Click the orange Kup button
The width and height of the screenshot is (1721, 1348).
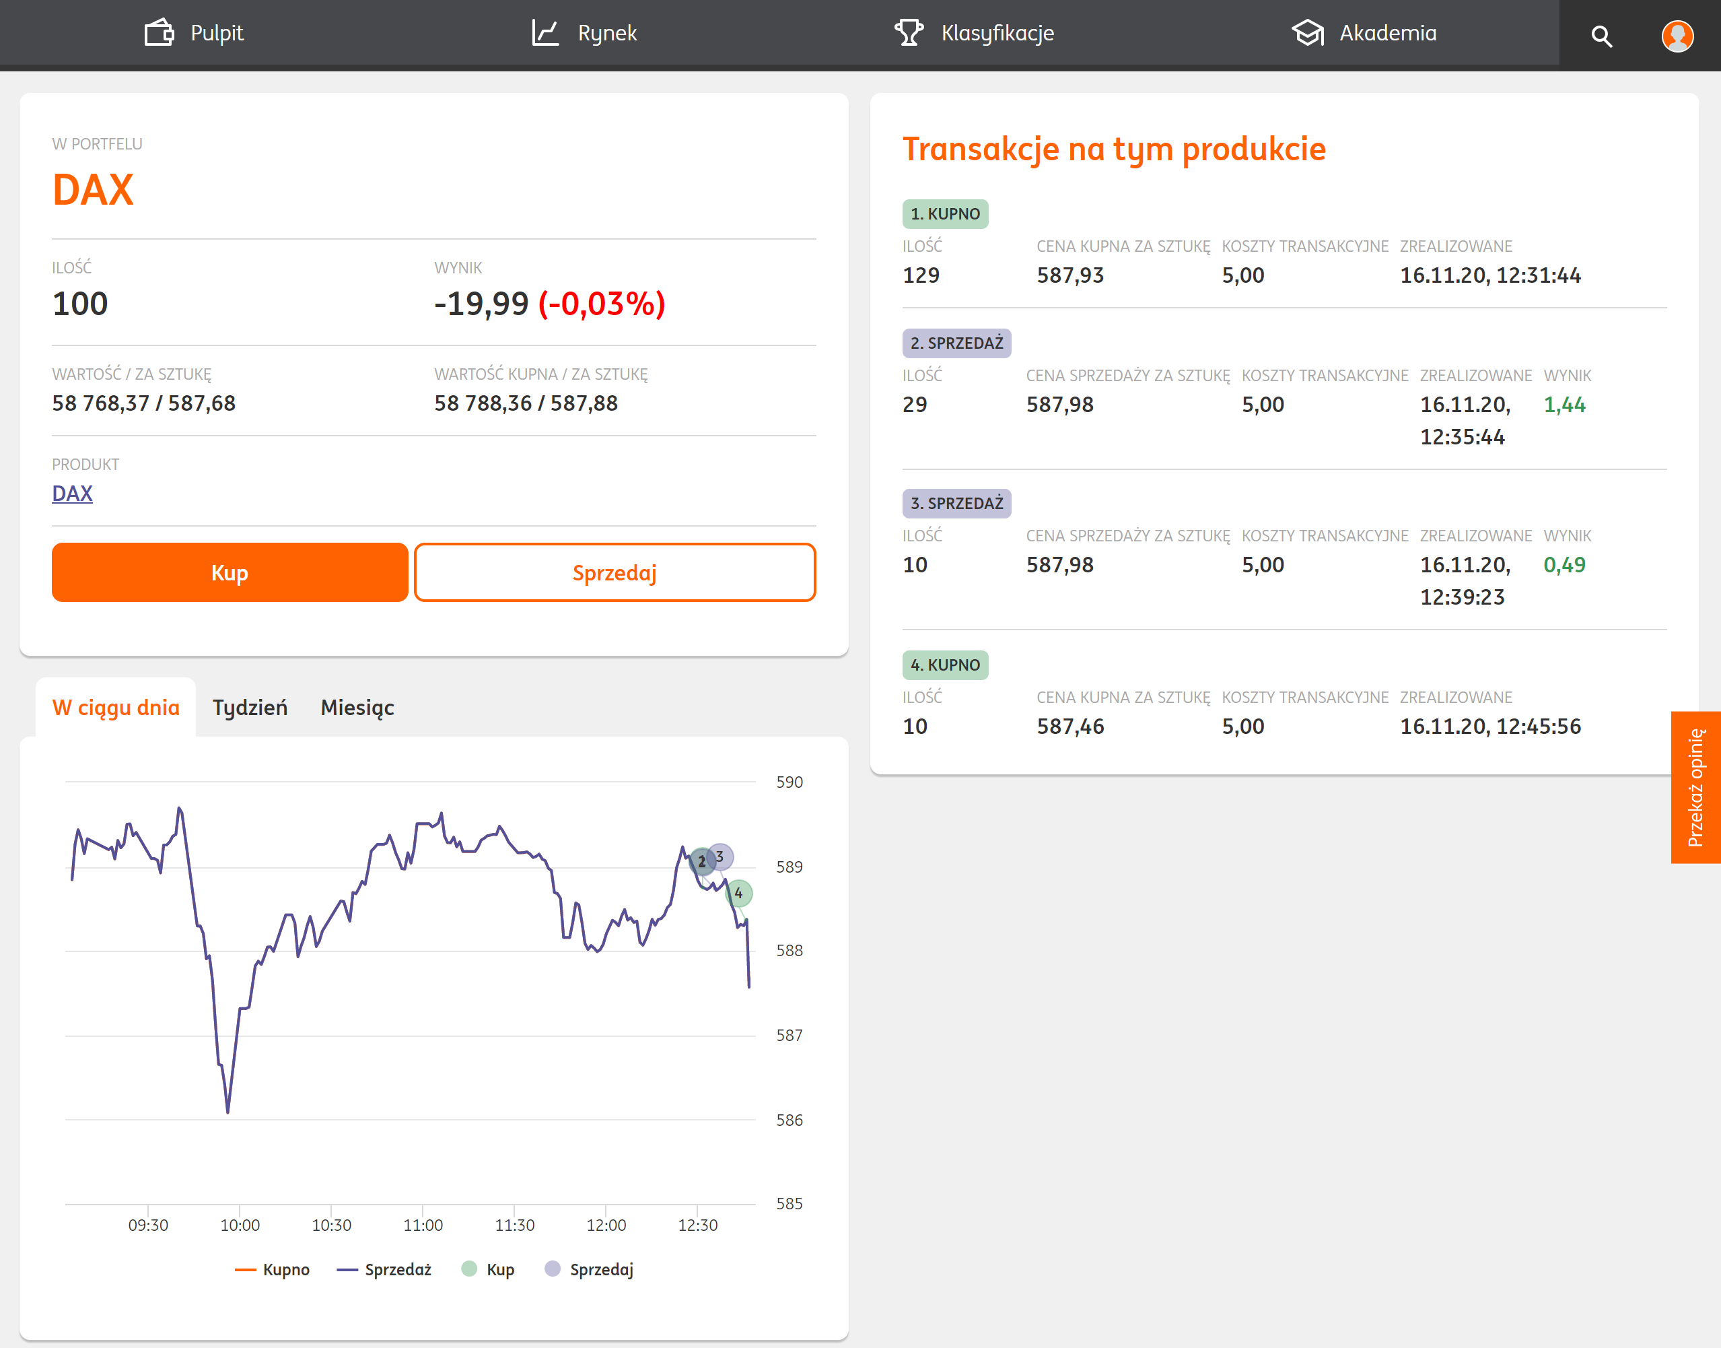(x=230, y=572)
